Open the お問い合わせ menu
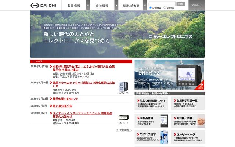This screenshot has height=147, width=235. 131,6
